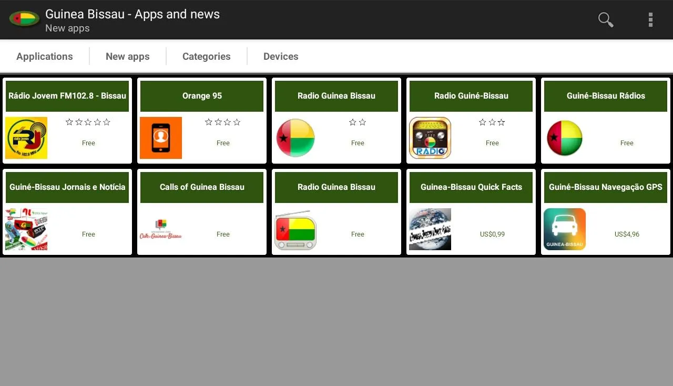This screenshot has width=673, height=386.
Task: Click the US$0,99 price label
Action: pyautogui.click(x=492, y=234)
